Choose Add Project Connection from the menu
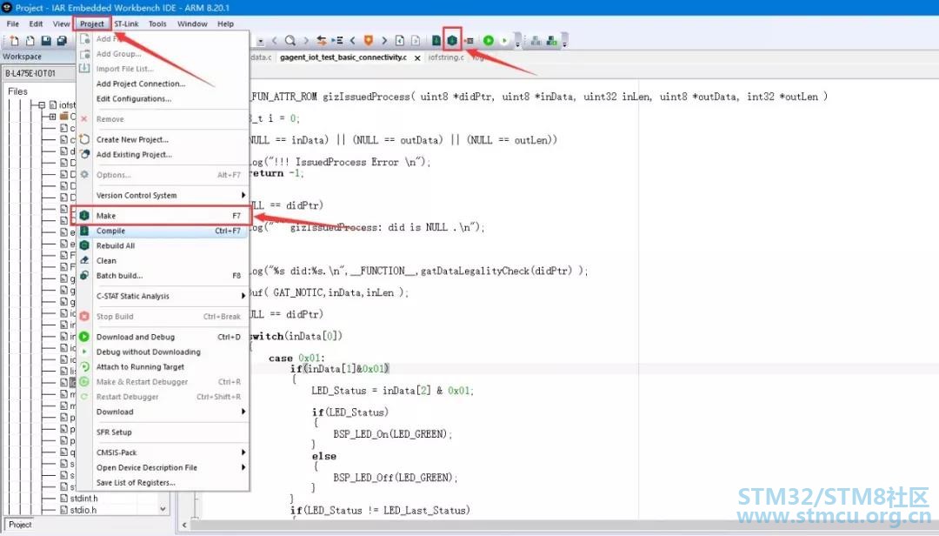939x536 pixels. click(x=163, y=84)
